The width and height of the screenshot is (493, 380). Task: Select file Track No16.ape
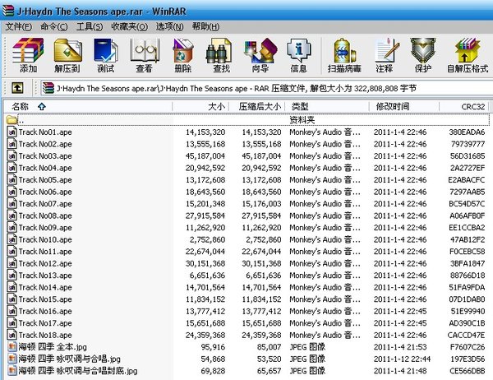[x=45, y=312]
